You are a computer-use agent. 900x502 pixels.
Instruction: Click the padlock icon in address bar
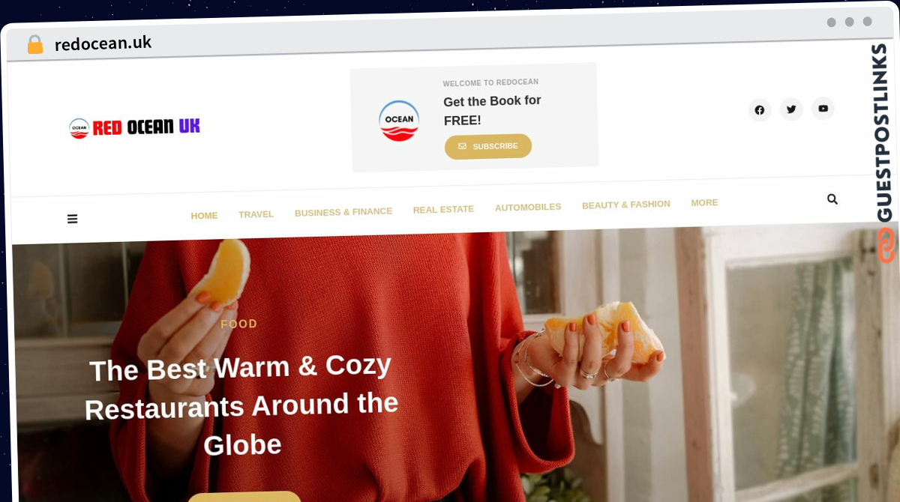35,44
